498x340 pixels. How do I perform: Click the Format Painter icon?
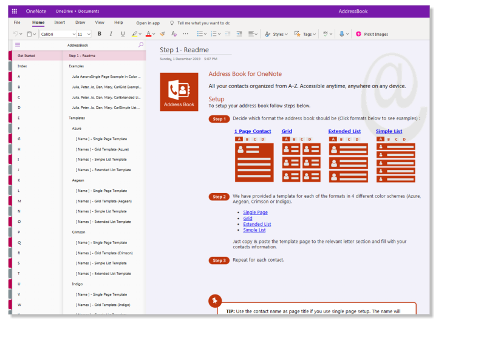(162, 33)
